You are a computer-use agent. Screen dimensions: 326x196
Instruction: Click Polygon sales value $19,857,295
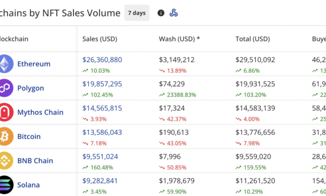(x=102, y=84)
